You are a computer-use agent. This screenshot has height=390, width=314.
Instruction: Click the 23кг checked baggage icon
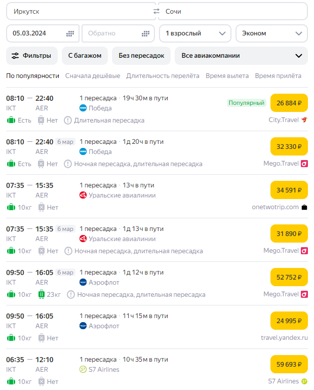[42, 294]
